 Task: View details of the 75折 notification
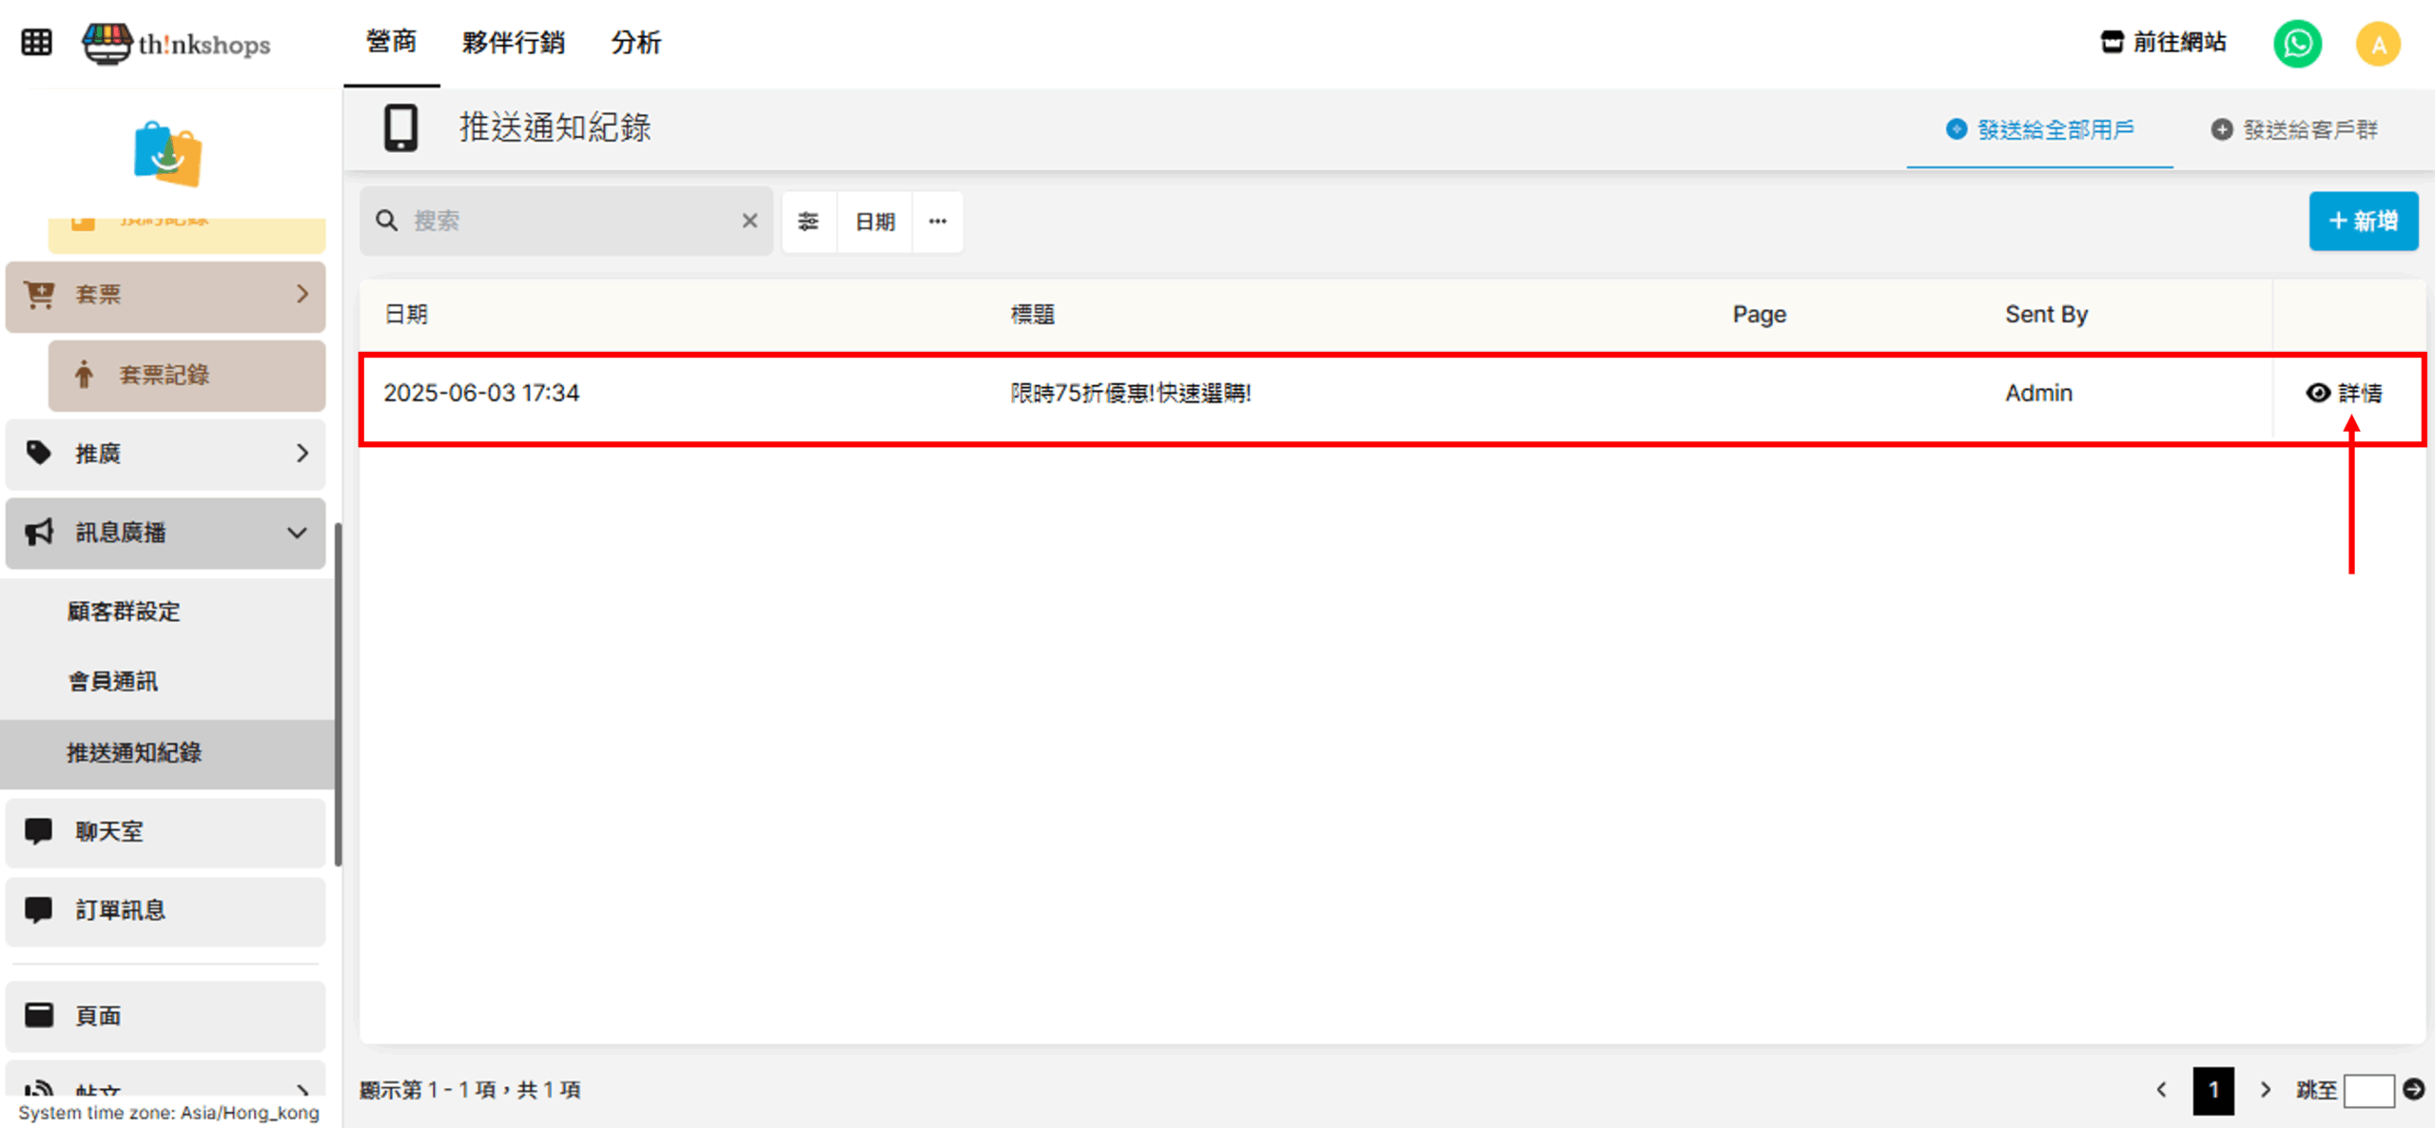(2345, 393)
